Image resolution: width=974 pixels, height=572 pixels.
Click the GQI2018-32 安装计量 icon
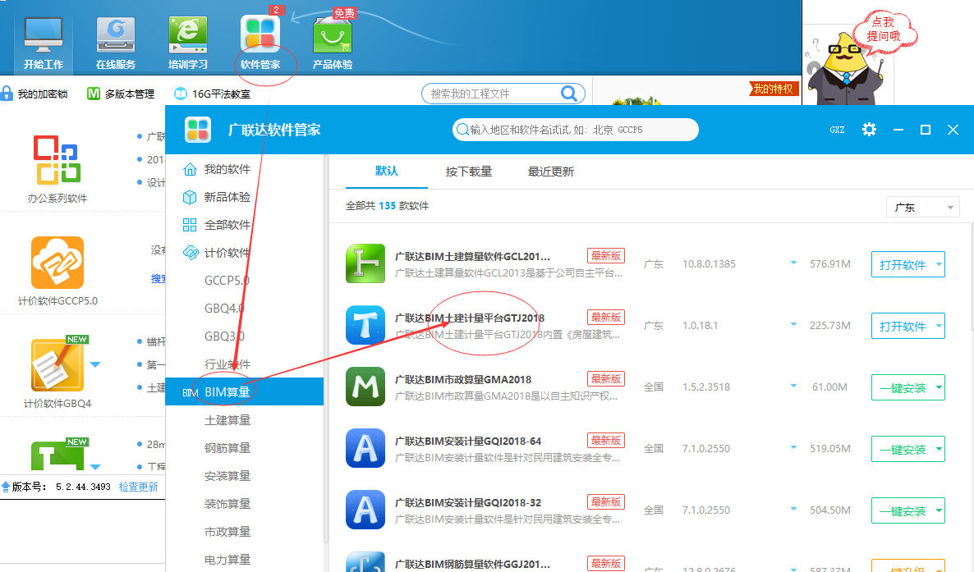(x=365, y=510)
